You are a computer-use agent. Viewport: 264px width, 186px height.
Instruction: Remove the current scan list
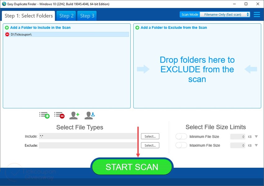coord(59,115)
